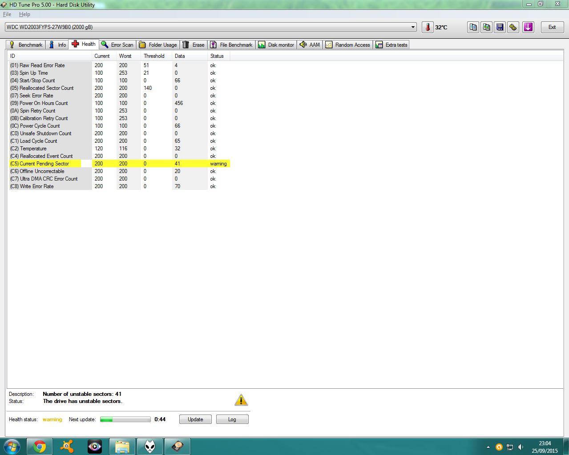Screen dimensions: 569x455
Task: Open Windows Explorer from the taskbar
Action: [122, 446]
